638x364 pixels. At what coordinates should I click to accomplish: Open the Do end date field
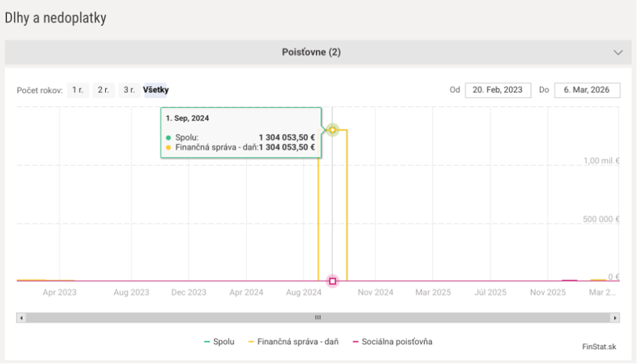click(586, 90)
